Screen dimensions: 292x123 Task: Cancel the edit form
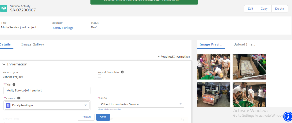pos(86,117)
